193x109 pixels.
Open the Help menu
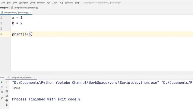(77, 3)
